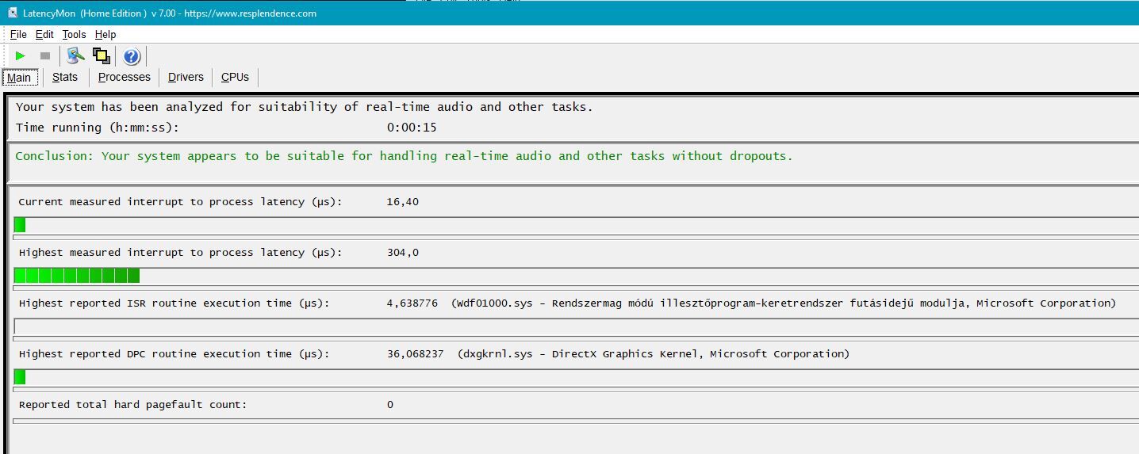This screenshot has width=1139, height=454.
Task: Switch to the Main tab
Action: 19,78
